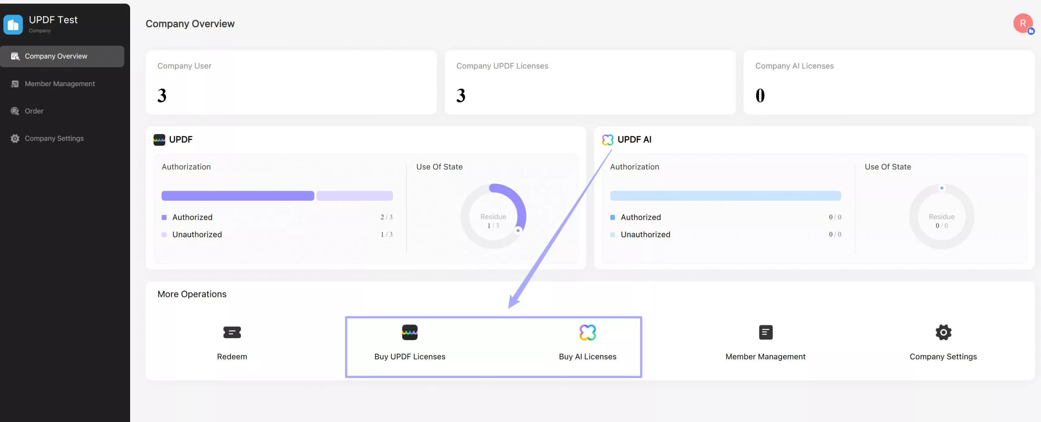
Task: Click the More Operations heading
Action: pos(192,294)
